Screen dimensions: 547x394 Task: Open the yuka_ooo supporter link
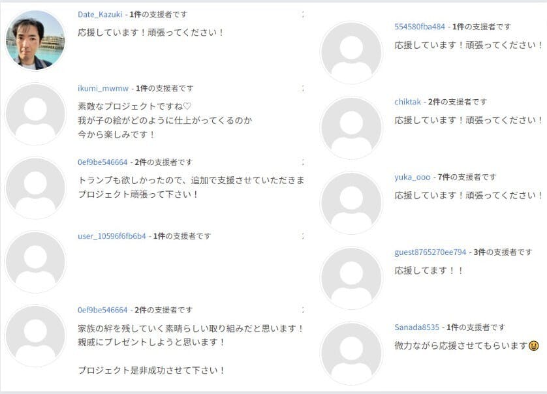(x=413, y=177)
